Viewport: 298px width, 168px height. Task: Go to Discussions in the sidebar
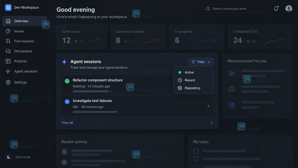pyautogui.click(x=25, y=51)
